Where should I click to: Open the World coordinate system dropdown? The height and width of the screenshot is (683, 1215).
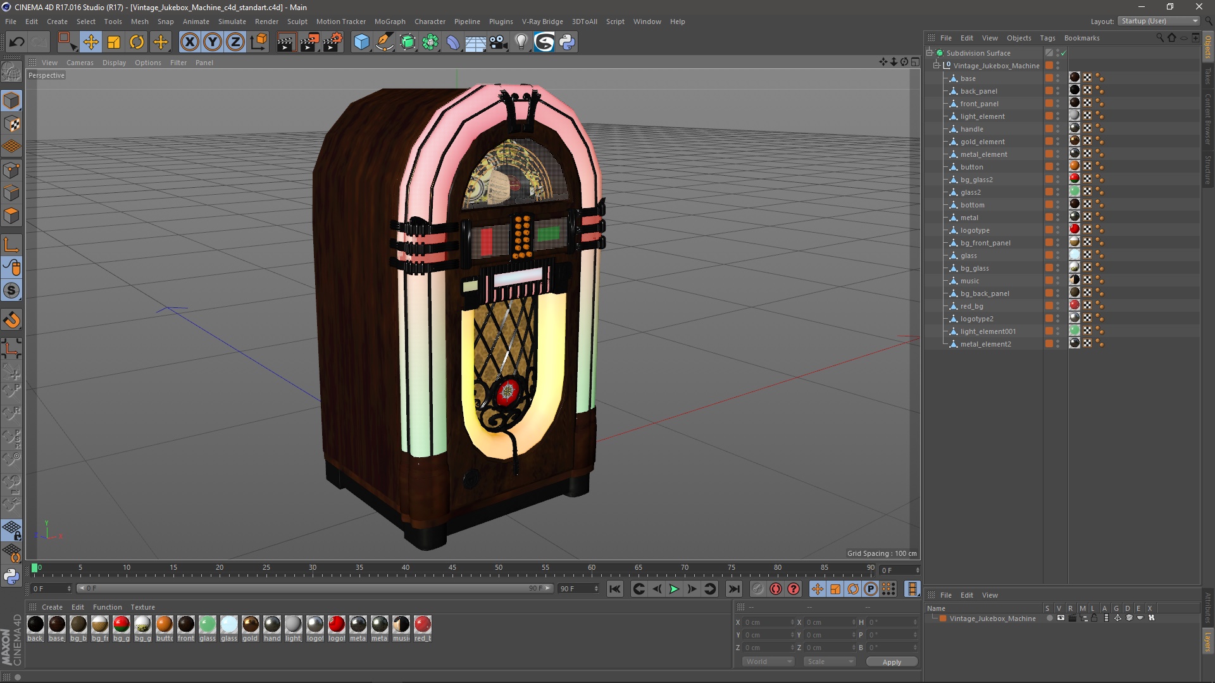tap(768, 661)
